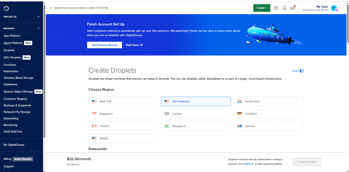
Task: Collapse the Manage section chevron
Action: 38,28
